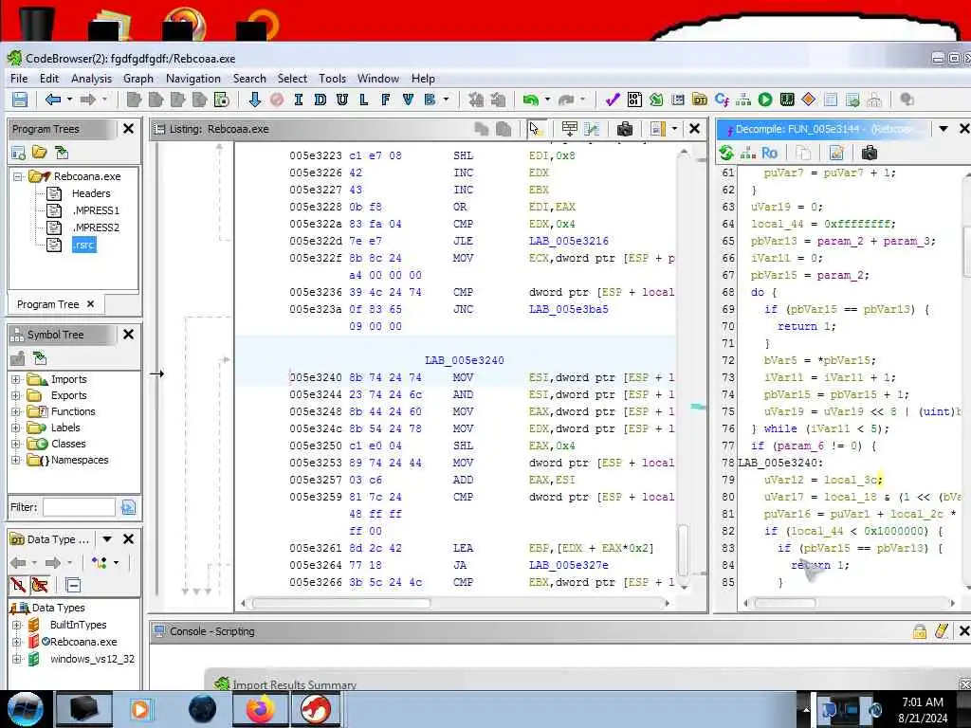Click the green circular play toolbar icon

tap(765, 99)
